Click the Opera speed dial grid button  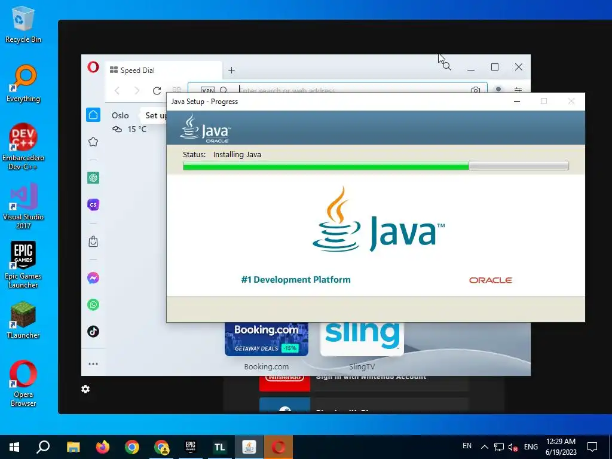point(176,90)
